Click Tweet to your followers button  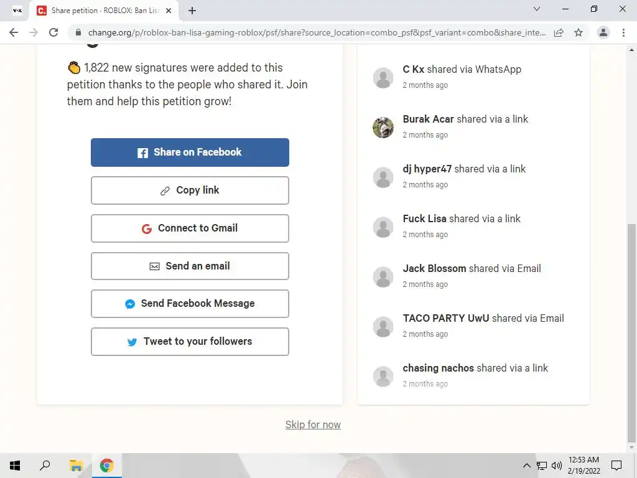tap(190, 342)
